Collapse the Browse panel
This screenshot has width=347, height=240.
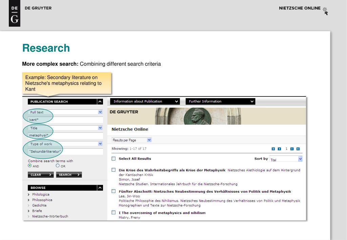coord(100,188)
